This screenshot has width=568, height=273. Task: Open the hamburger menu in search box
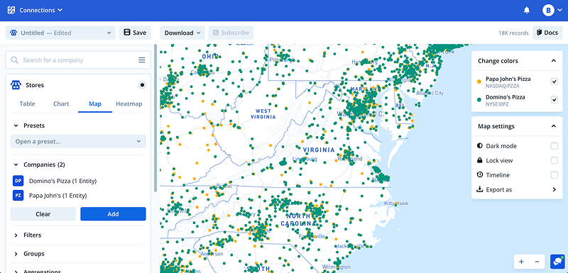point(141,60)
